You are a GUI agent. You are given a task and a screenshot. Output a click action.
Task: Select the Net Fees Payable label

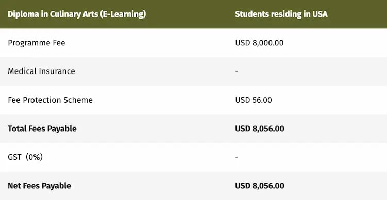[x=40, y=186]
